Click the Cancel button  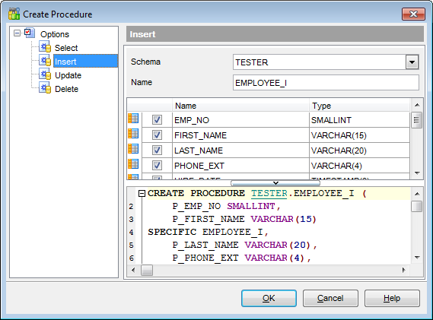coord(330,298)
